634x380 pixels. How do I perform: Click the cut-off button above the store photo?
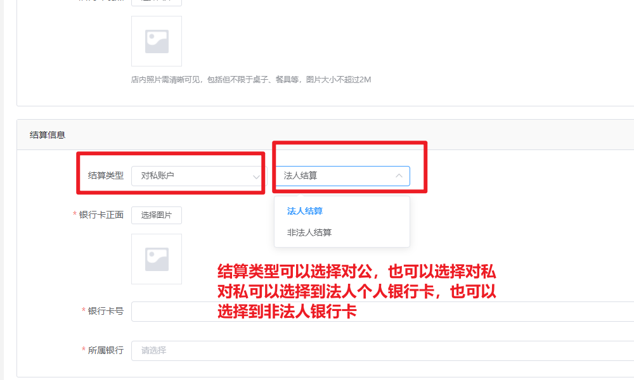(157, 3)
